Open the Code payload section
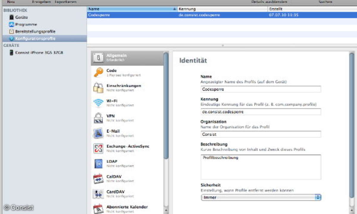This screenshot has height=214, width=357. (x=127, y=73)
